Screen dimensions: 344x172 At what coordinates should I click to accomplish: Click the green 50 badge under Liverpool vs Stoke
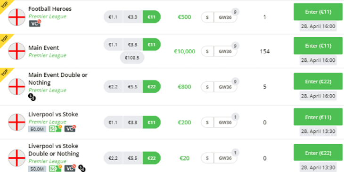pos(55,129)
